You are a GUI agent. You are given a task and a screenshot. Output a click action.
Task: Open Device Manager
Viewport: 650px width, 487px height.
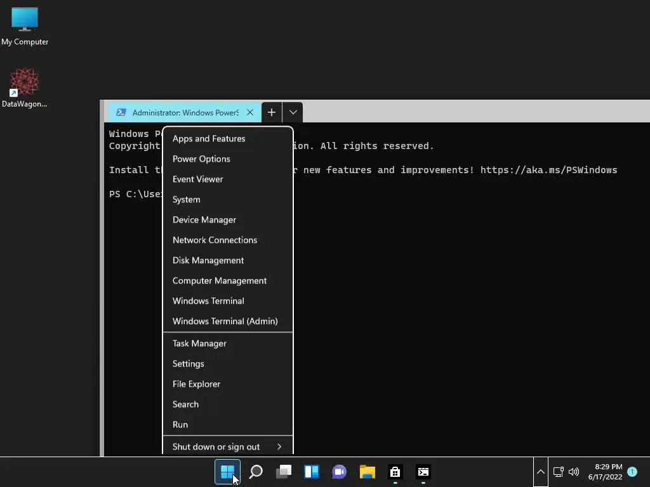(228, 220)
